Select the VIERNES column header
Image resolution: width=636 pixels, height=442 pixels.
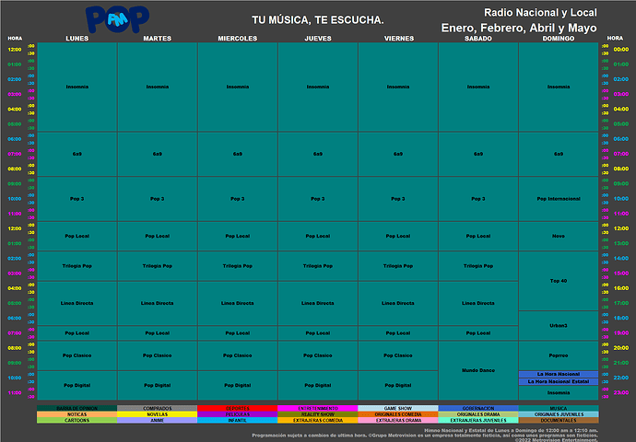point(399,39)
